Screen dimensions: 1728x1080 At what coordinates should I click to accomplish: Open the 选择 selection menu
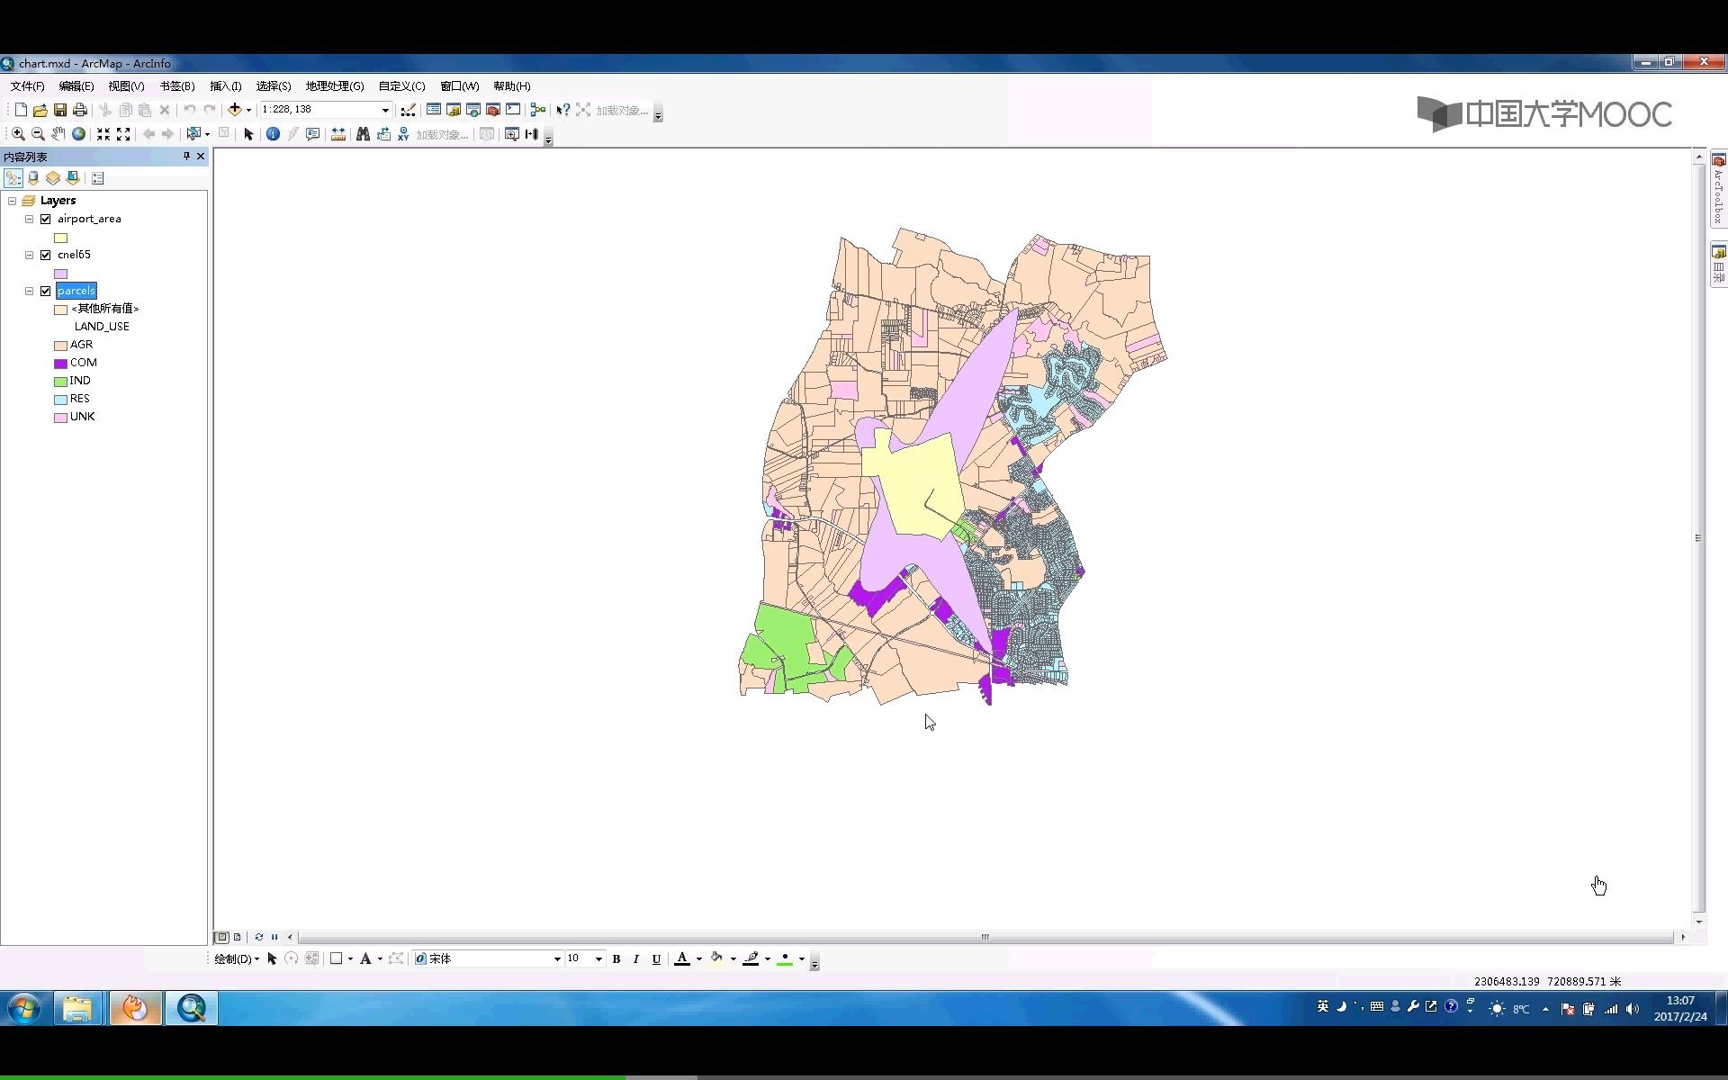(x=273, y=85)
